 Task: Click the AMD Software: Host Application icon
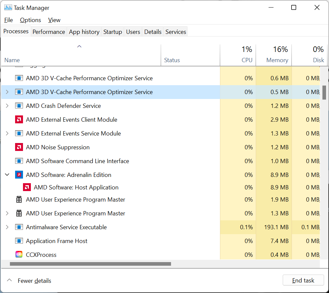click(27, 187)
